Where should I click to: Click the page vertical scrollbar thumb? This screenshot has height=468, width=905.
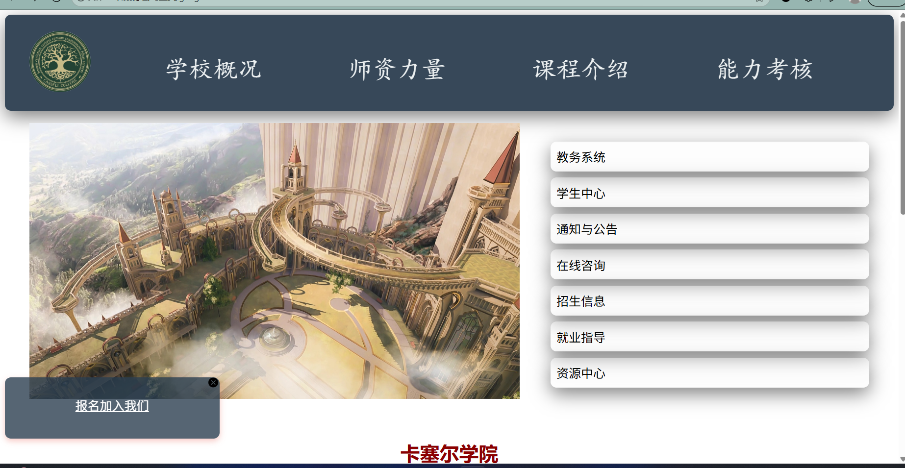[x=902, y=118]
